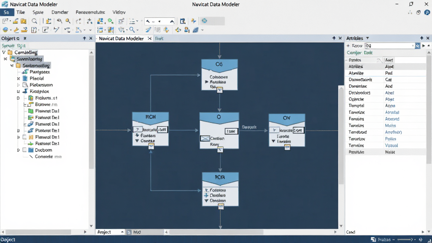This screenshot has height=243, width=432.
Task: Close the Navicat Data Modeler tab
Action: coord(150,38)
